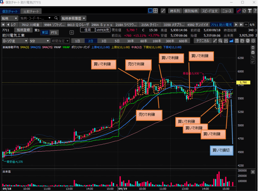Switch to the 比較チャート tab
This screenshot has width=258, height=191.
click(x=31, y=11)
